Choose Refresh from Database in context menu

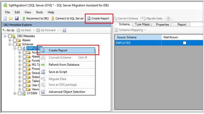click(x=64, y=65)
